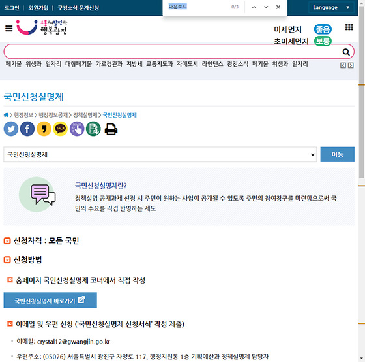Open 행정정보 breadcrumb
Image resolution: width=365 pixels, height=362 pixels.
(x=23, y=115)
